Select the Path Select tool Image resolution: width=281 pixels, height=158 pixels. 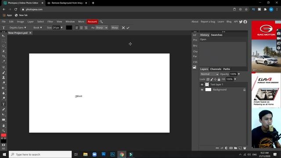(x=4, y=115)
